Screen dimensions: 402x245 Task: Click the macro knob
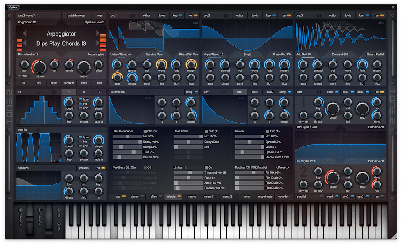(x=84, y=67)
